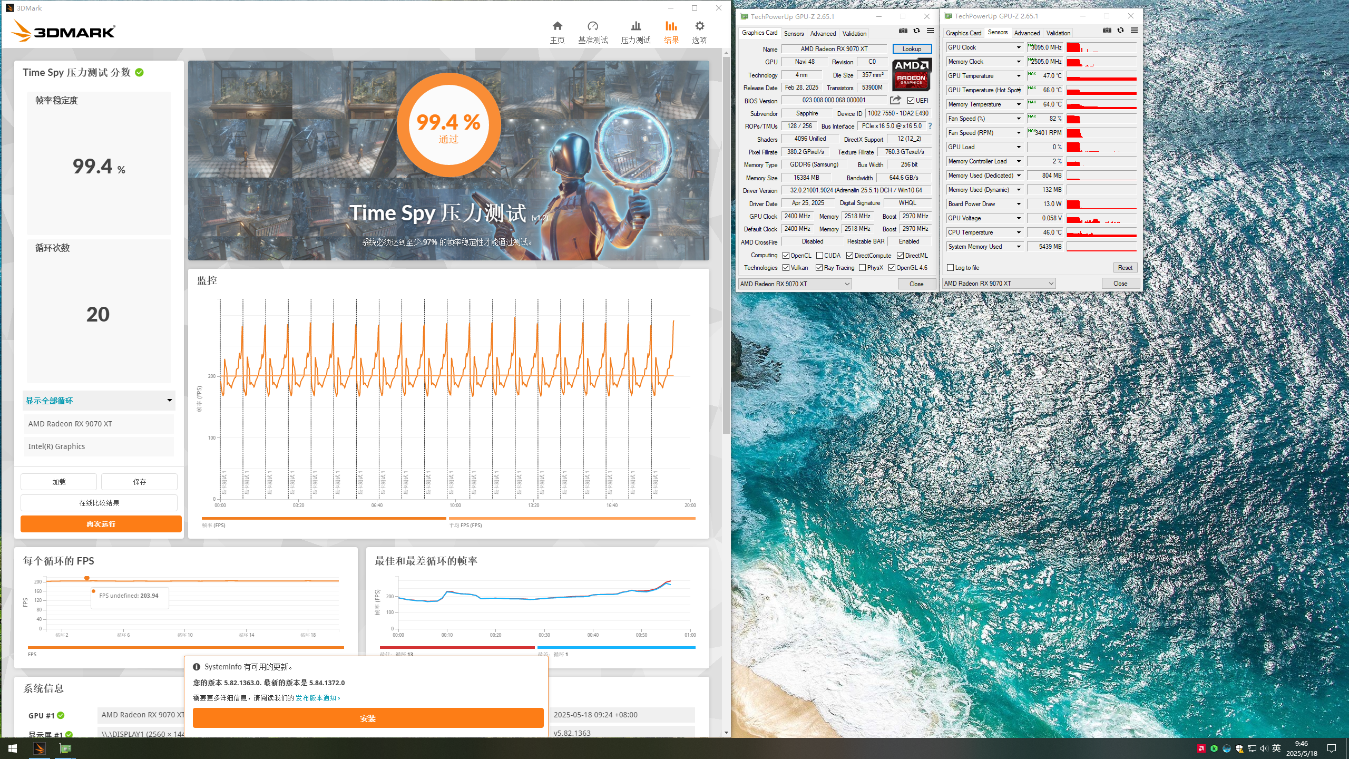Open Fan Speed (RPM) dropdown arrow
This screenshot has height=759, width=1349.
[1018, 133]
